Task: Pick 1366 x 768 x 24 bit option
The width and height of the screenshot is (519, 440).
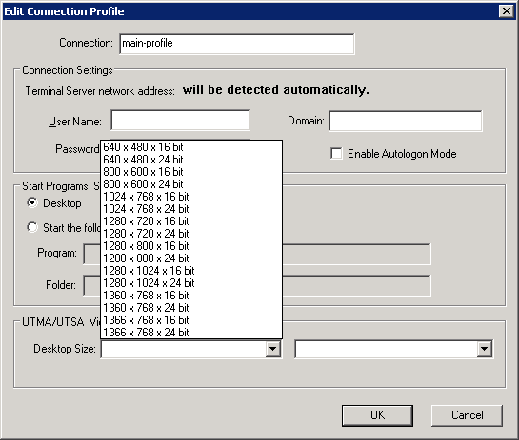Action: point(191,333)
